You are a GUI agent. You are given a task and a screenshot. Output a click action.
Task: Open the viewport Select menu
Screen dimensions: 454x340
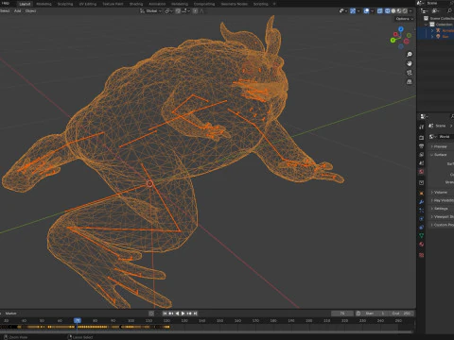5,10
